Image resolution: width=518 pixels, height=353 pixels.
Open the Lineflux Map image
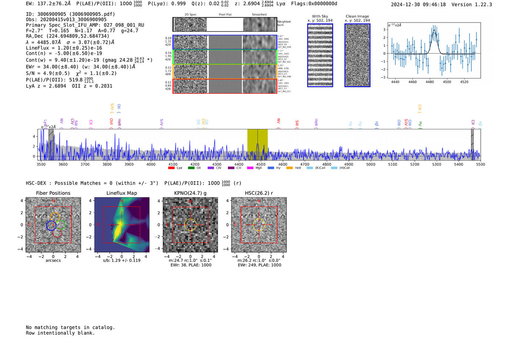click(122, 225)
